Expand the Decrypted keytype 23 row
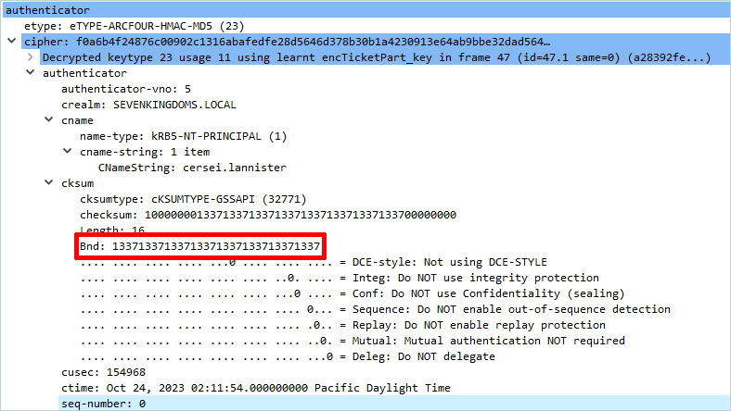Viewport: 731px width, 411px height. coord(31,56)
